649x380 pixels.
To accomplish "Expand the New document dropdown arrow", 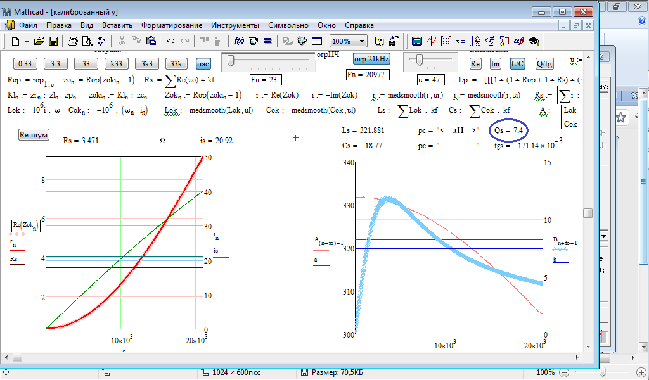I will pyautogui.click(x=27, y=41).
